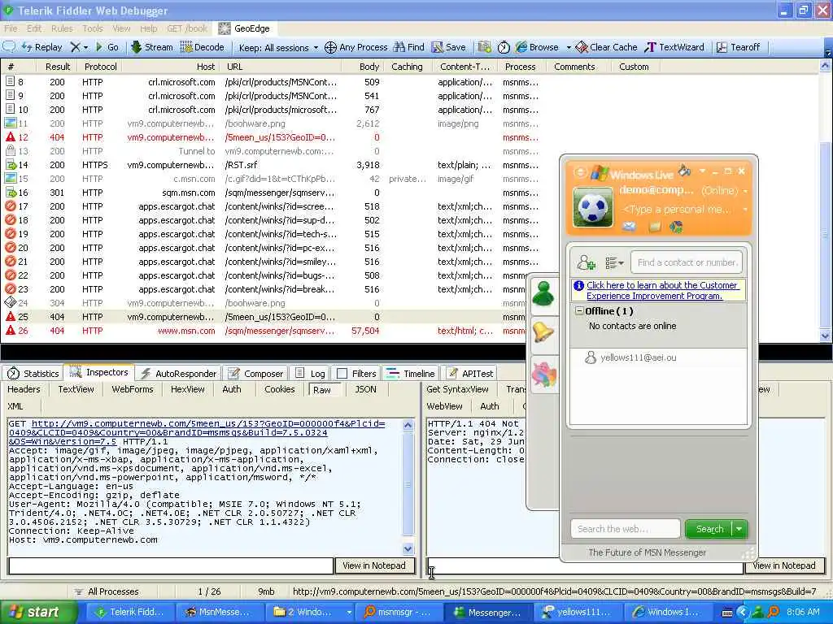Click the timer stopwatch icon in toolbar

504,47
